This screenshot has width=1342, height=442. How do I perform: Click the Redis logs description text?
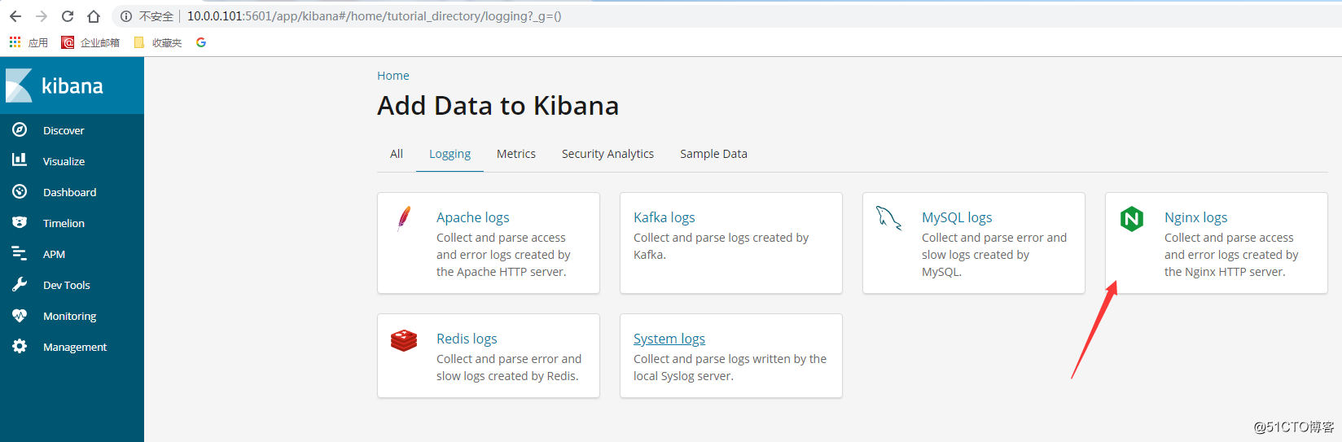(x=509, y=367)
